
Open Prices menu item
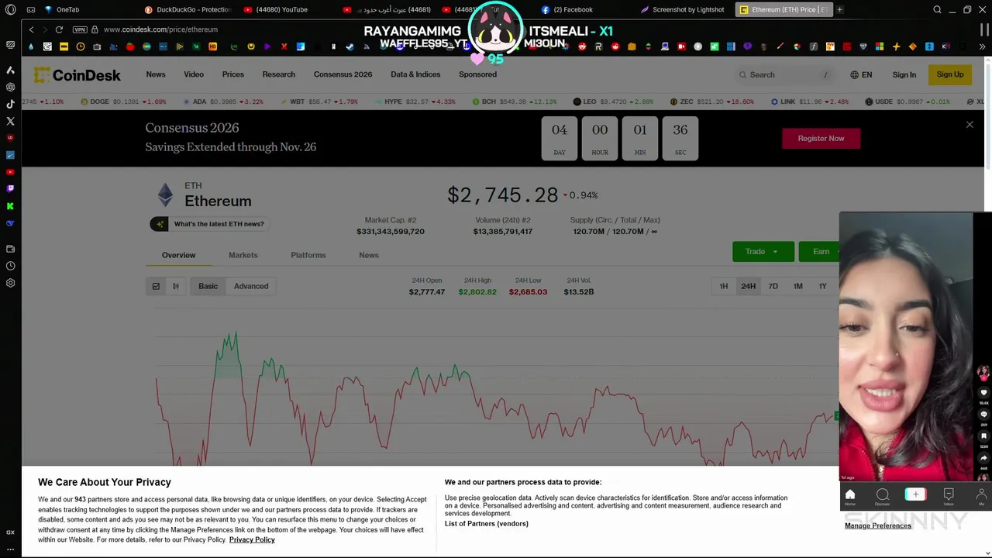point(232,74)
